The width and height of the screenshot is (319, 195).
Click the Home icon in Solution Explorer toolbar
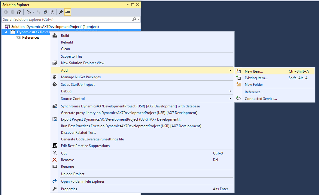tap(19, 12)
